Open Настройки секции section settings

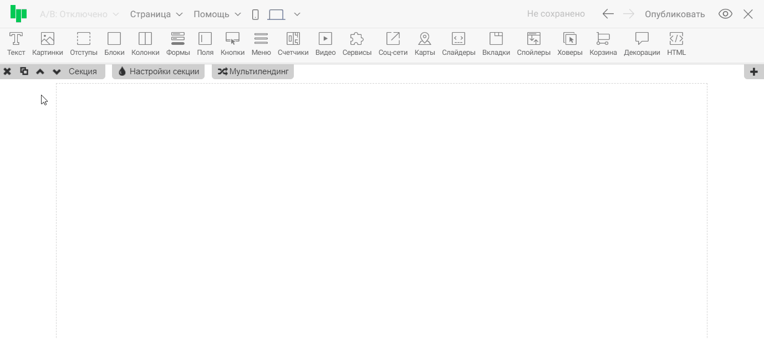tap(159, 71)
